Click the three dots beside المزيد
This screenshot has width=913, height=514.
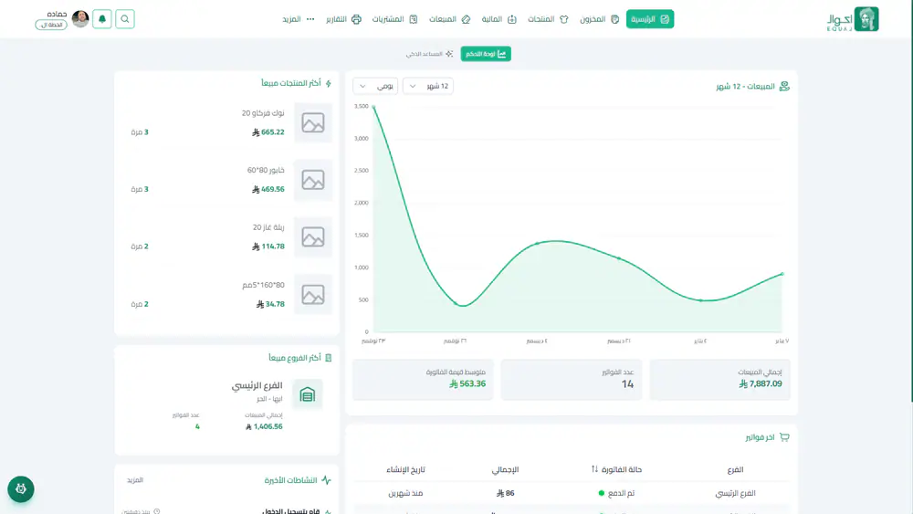pyautogui.click(x=310, y=19)
